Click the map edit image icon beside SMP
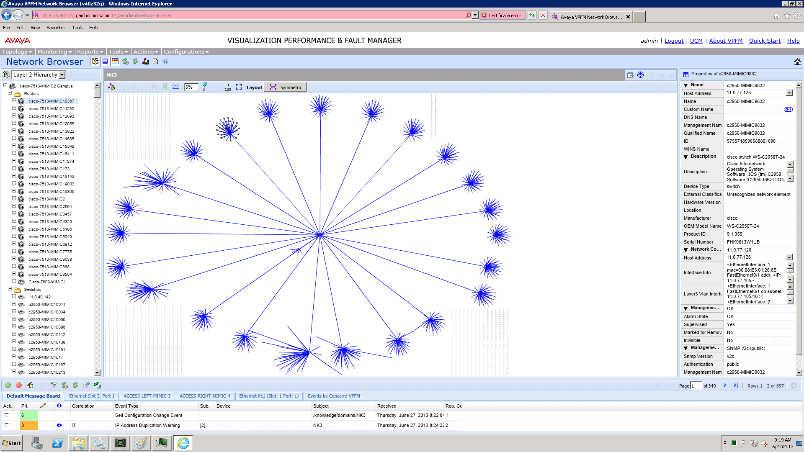Viewport: 804px width, 452px height. pyautogui.click(x=165, y=87)
